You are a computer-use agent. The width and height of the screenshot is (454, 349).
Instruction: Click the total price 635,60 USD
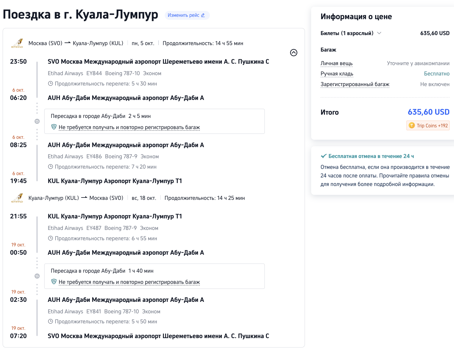(x=428, y=112)
